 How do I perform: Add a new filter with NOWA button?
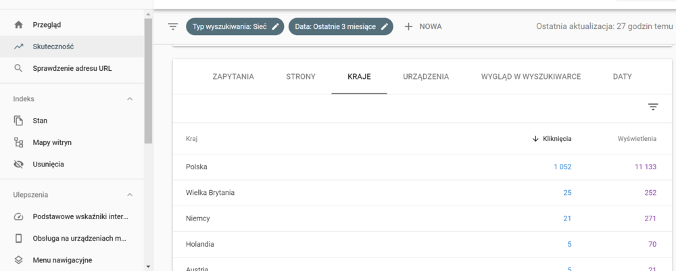pos(422,26)
